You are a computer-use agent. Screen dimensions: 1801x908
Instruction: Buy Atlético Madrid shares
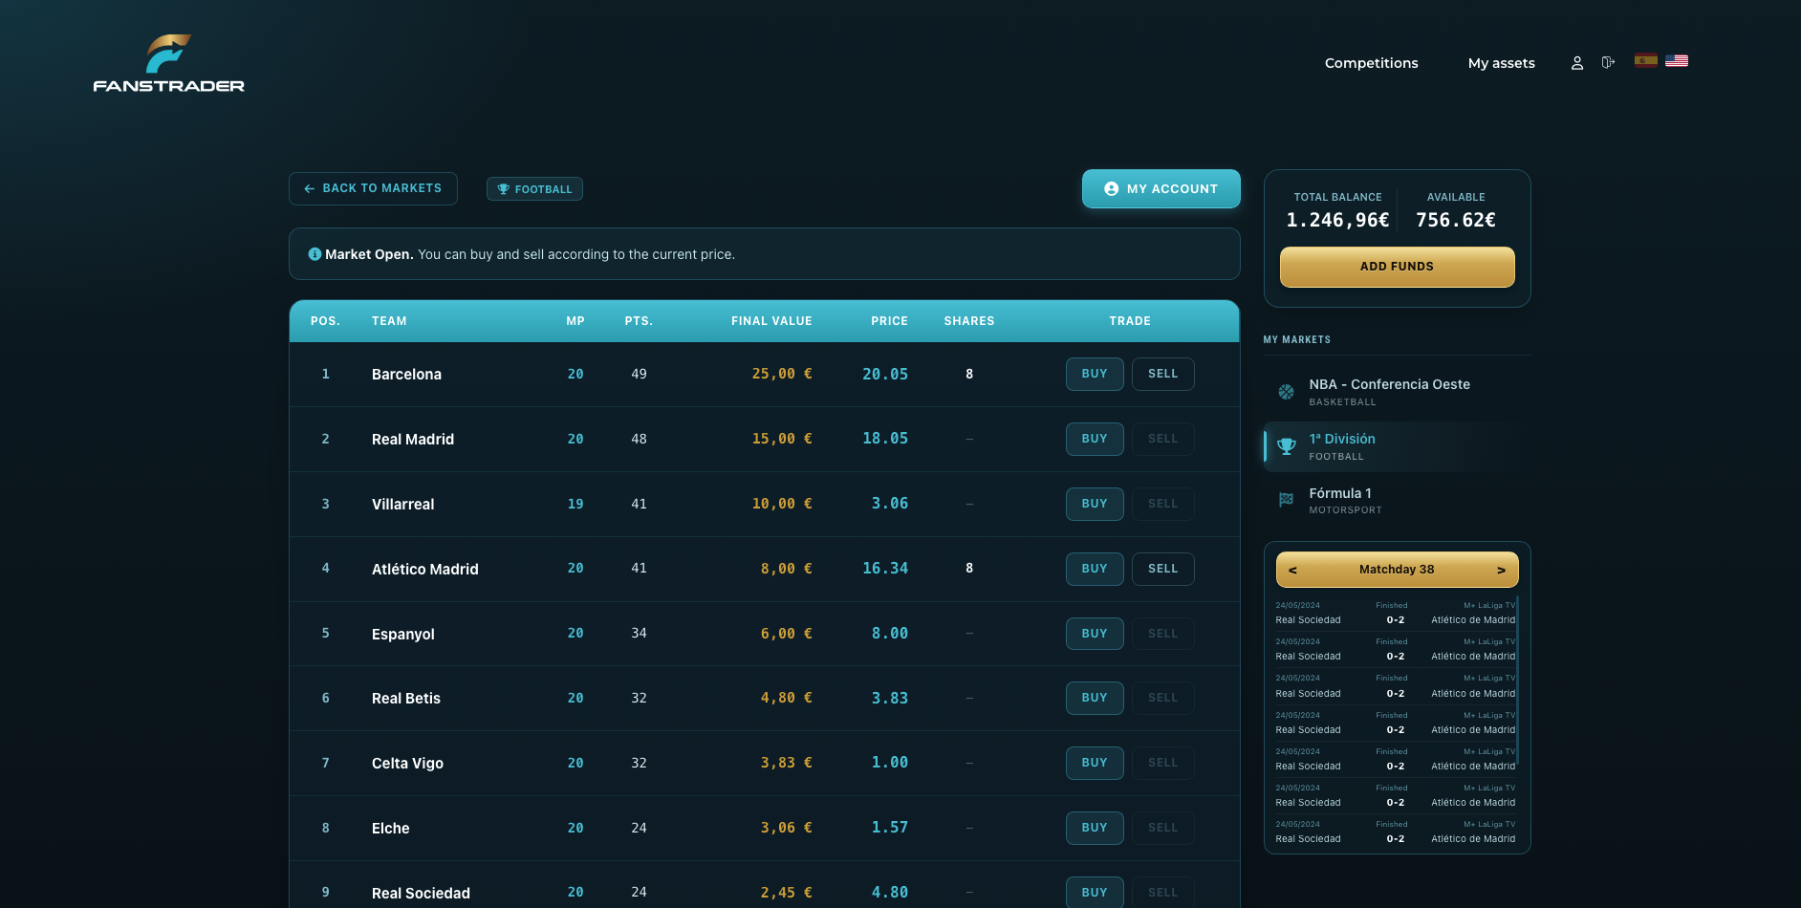click(x=1095, y=569)
